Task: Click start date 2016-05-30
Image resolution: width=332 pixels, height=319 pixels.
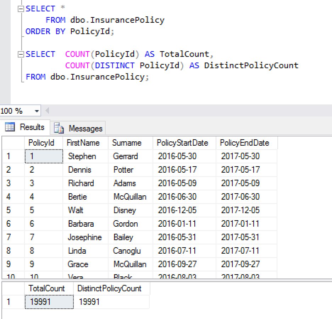Action: point(184,156)
